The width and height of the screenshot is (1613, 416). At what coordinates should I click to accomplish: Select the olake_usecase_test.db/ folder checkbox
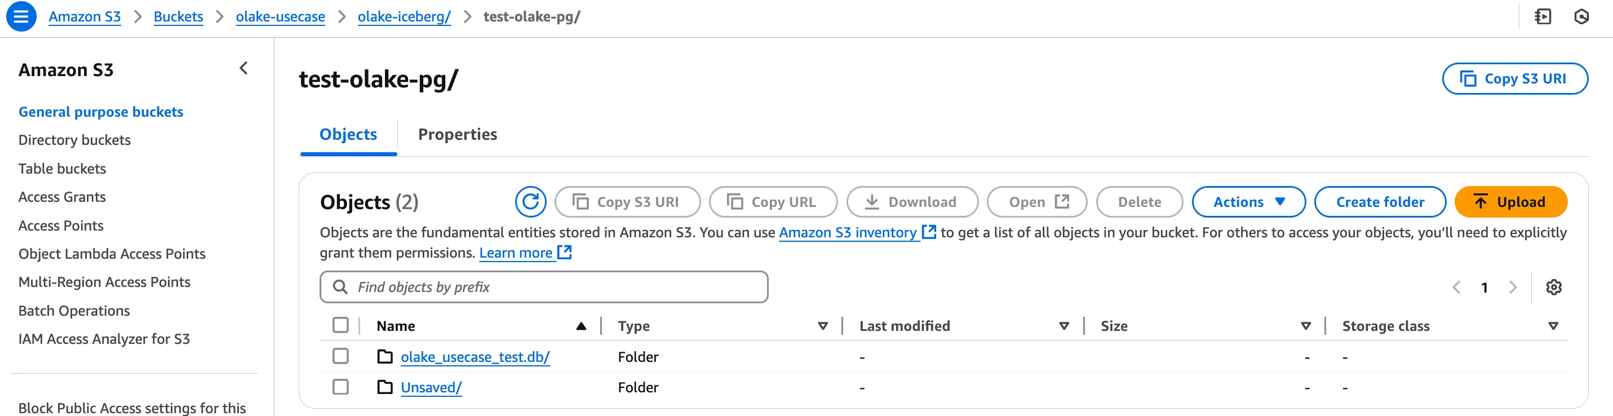[x=340, y=356]
